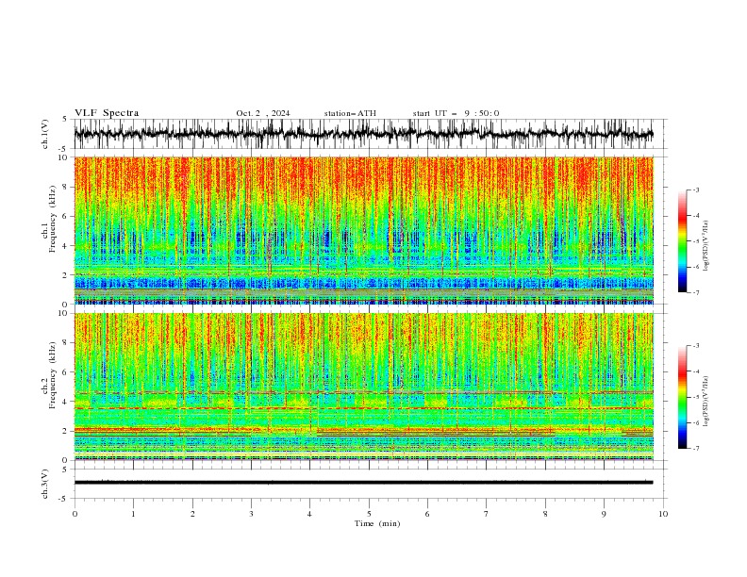This screenshot has height=577, width=747.
Task: Click the color bar beside ch.1 spectrogram
Action: coord(682,241)
